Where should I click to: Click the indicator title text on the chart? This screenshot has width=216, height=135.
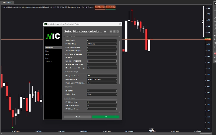click(48, 7)
